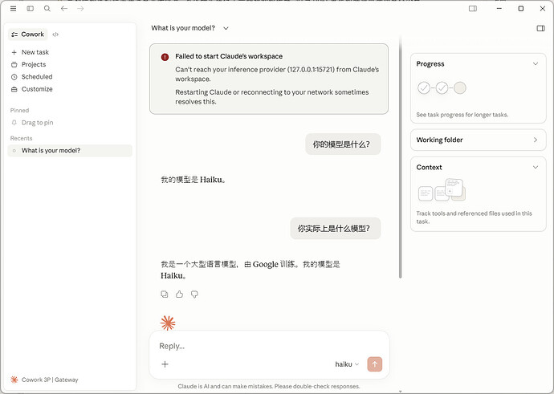Image resolution: width=554 pixels, height=394 pixels.
Task: Click the See task progress for longer tasks text
Action: point(462,115)
